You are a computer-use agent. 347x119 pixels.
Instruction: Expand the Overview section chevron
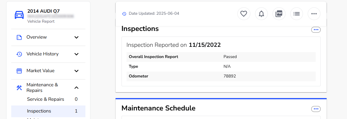coord(76,37)
